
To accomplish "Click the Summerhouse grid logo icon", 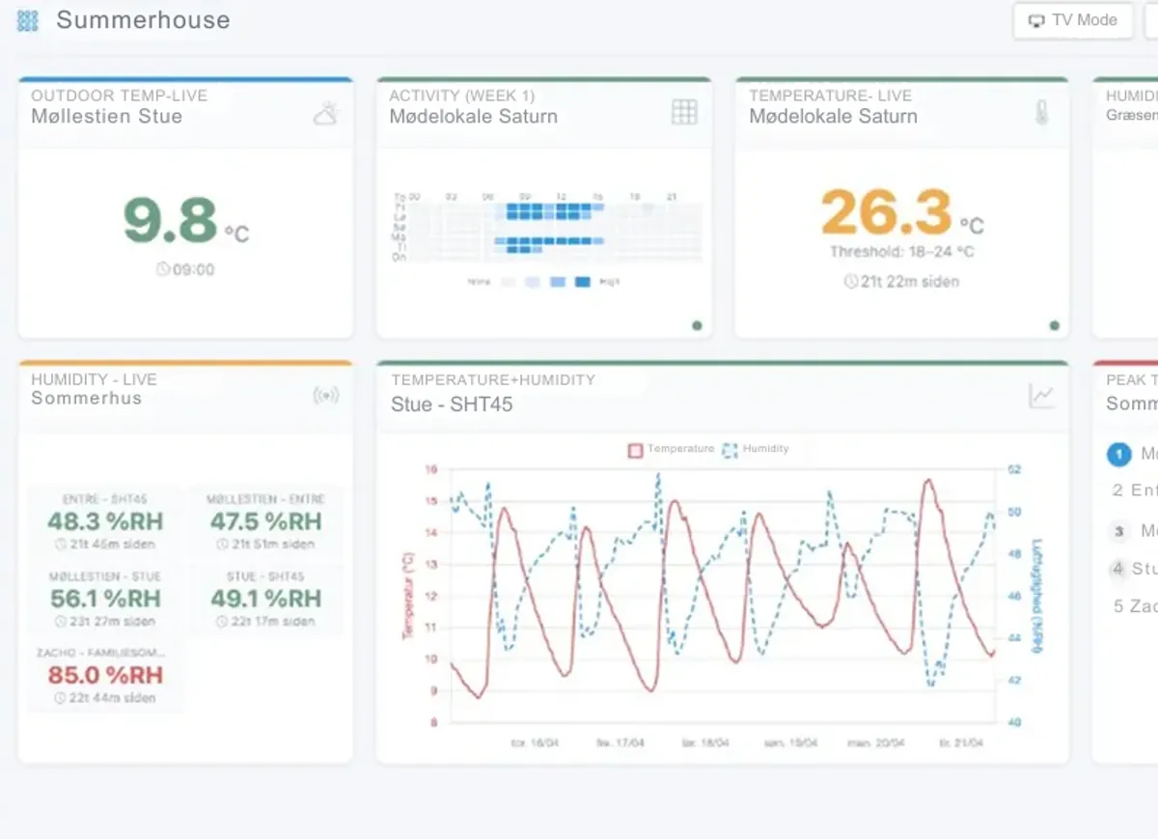I will [27, 20].
